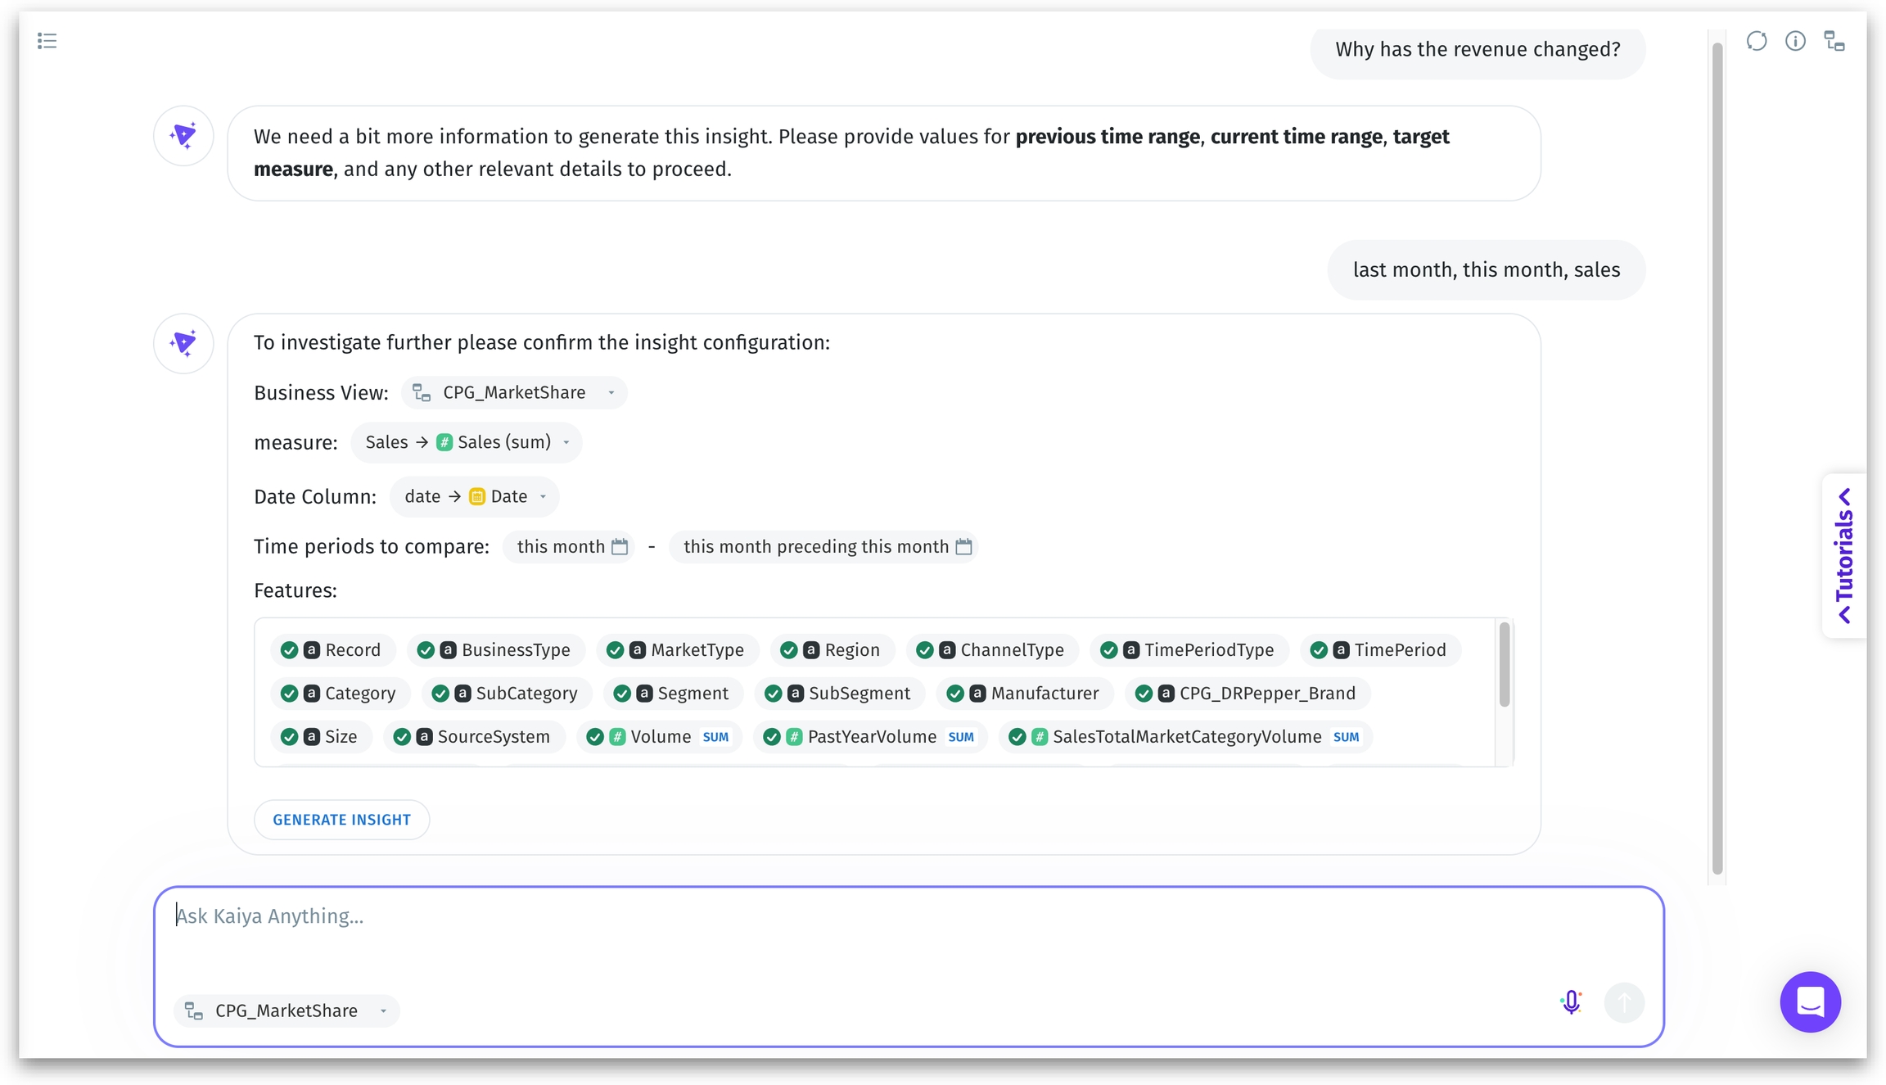
Task: Open the chat support bubble
Action: tap(1810, 1001)
